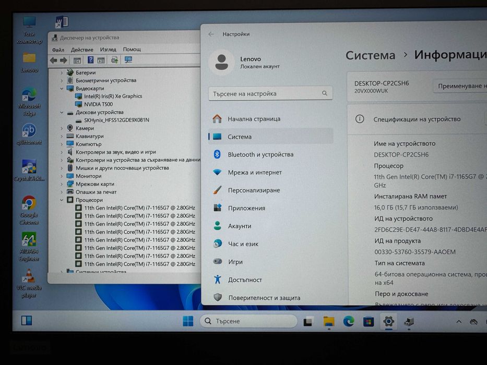Open Персонализиране settings section
This screenshot has height=365, width=487.
click(x=270, y=190)
